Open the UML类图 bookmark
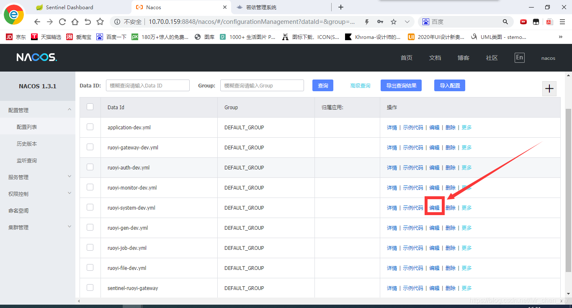 pyautogui.click(x=498, y=37)
